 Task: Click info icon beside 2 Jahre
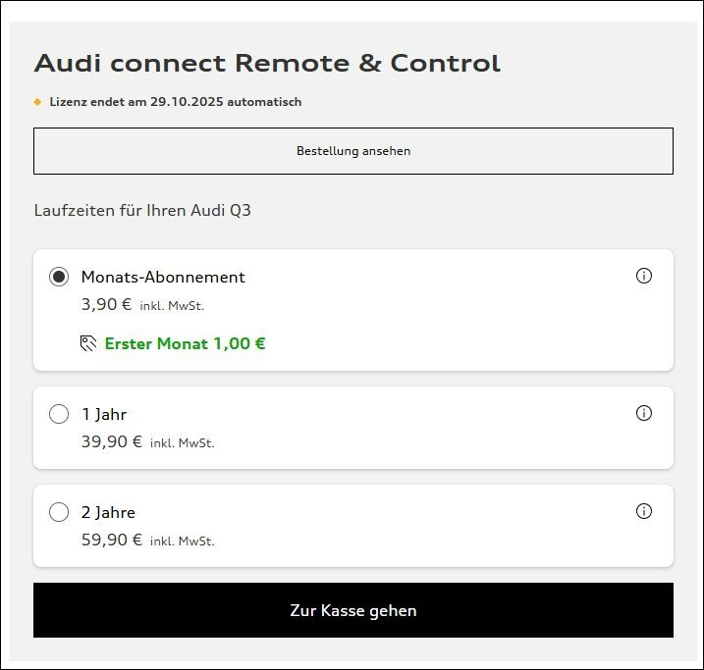[644, 511]
